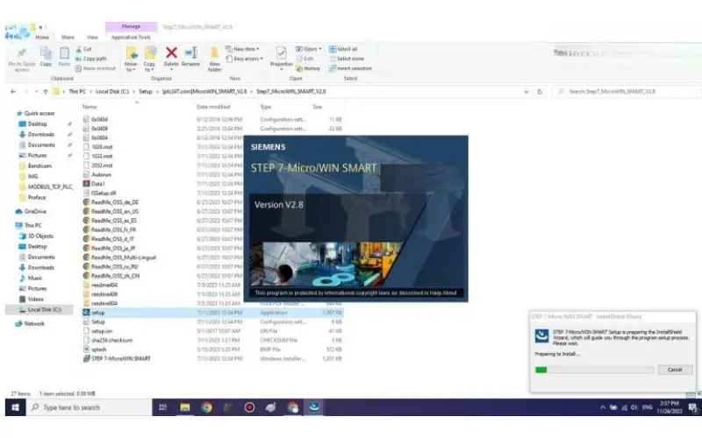Open the Manage contextual tab
702x438 pixels.
point(131,26)
